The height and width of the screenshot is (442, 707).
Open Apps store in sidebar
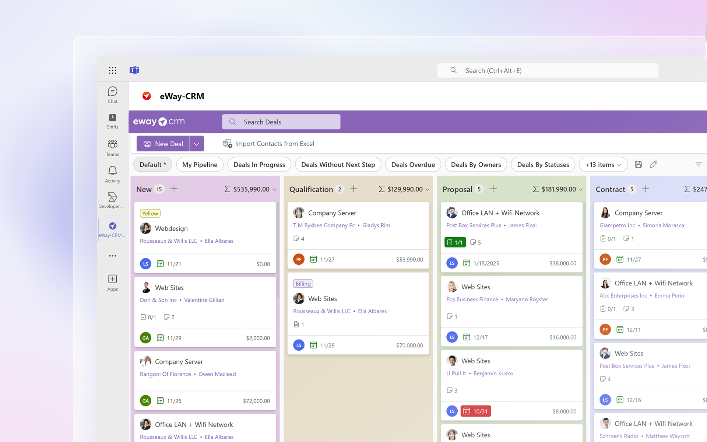point(113,283)
